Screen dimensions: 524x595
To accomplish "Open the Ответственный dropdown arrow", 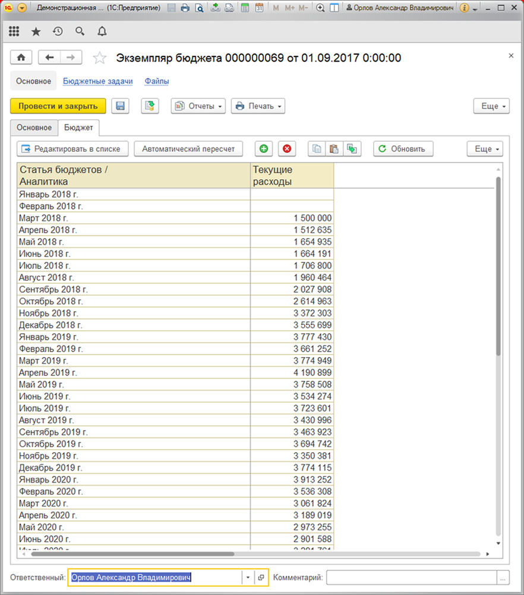I will click(x=248, y=577).
